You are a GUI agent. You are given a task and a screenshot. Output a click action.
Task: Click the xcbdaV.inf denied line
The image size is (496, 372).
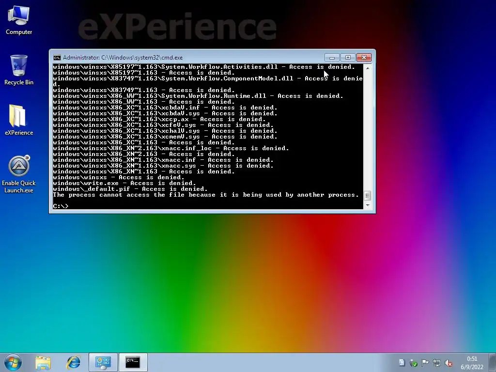click(165, 108)
